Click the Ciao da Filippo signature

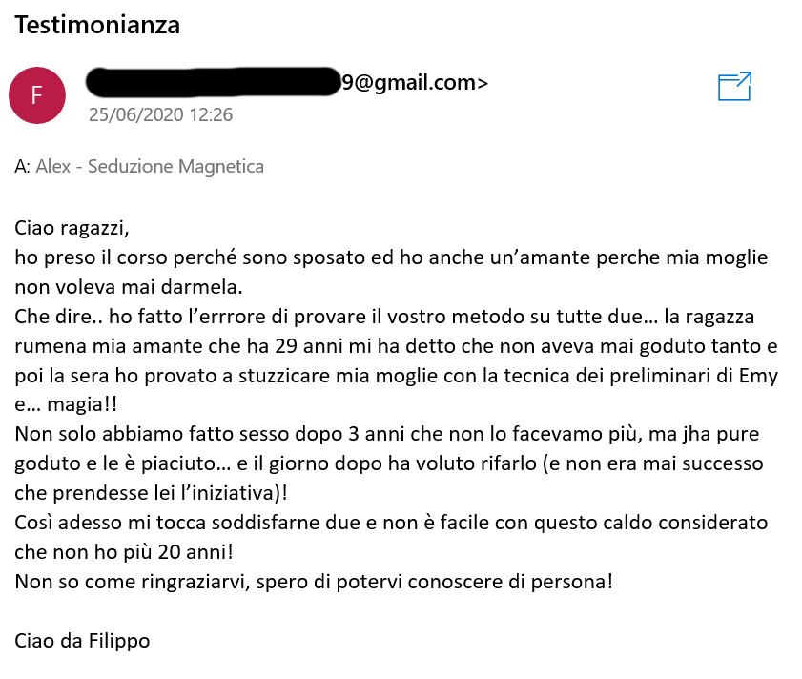(82, 641)
